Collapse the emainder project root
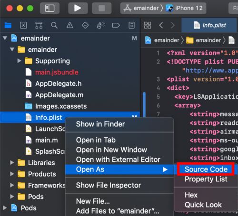This screenshot has width=238, height=216. tap(5, 38)
